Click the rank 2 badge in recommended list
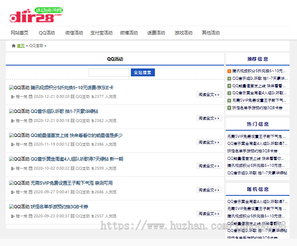Viewport: 297px width, 246px height. (229, 78)
